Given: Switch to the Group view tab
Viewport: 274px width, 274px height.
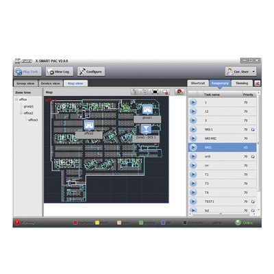Looking at the screenshot, I should [25, 84].
